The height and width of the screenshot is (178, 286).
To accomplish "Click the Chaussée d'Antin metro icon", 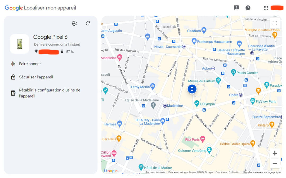I will pyautogui.click(x=252, y=53).
